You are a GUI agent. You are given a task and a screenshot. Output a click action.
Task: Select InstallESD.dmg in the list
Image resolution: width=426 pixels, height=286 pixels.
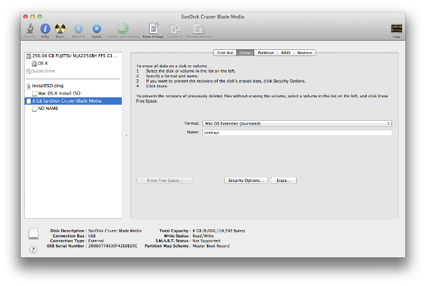(73, 86)
